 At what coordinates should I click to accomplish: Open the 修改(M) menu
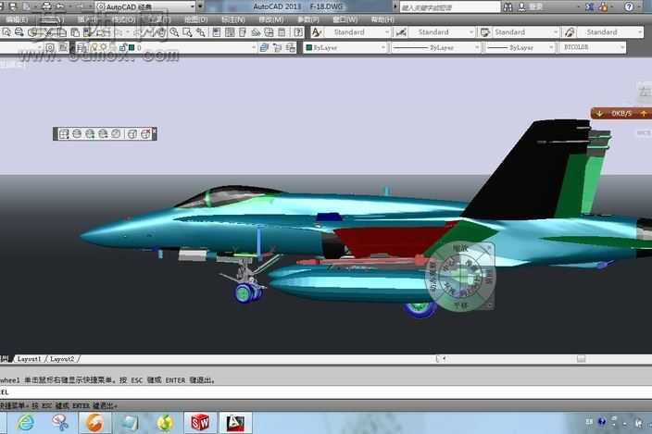tap(270, 19)
